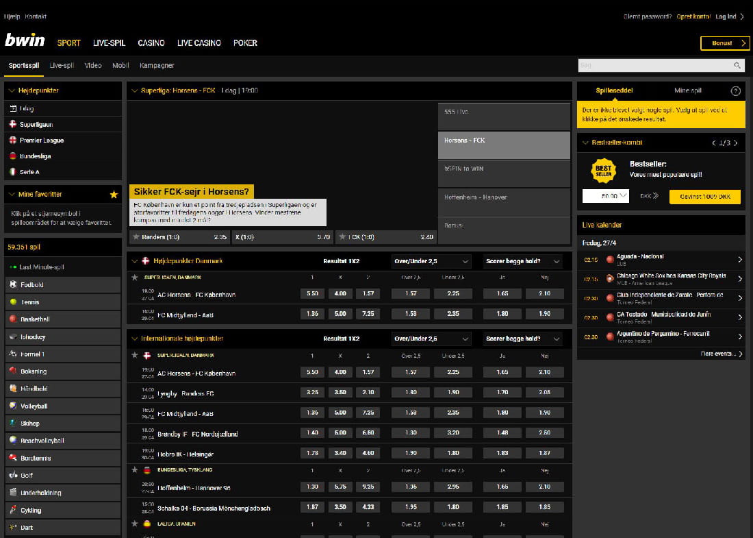Select odds 5.50 for AC Horsens under Højdepunkter Danmark
Screen dimensions: 753x538
312,293
